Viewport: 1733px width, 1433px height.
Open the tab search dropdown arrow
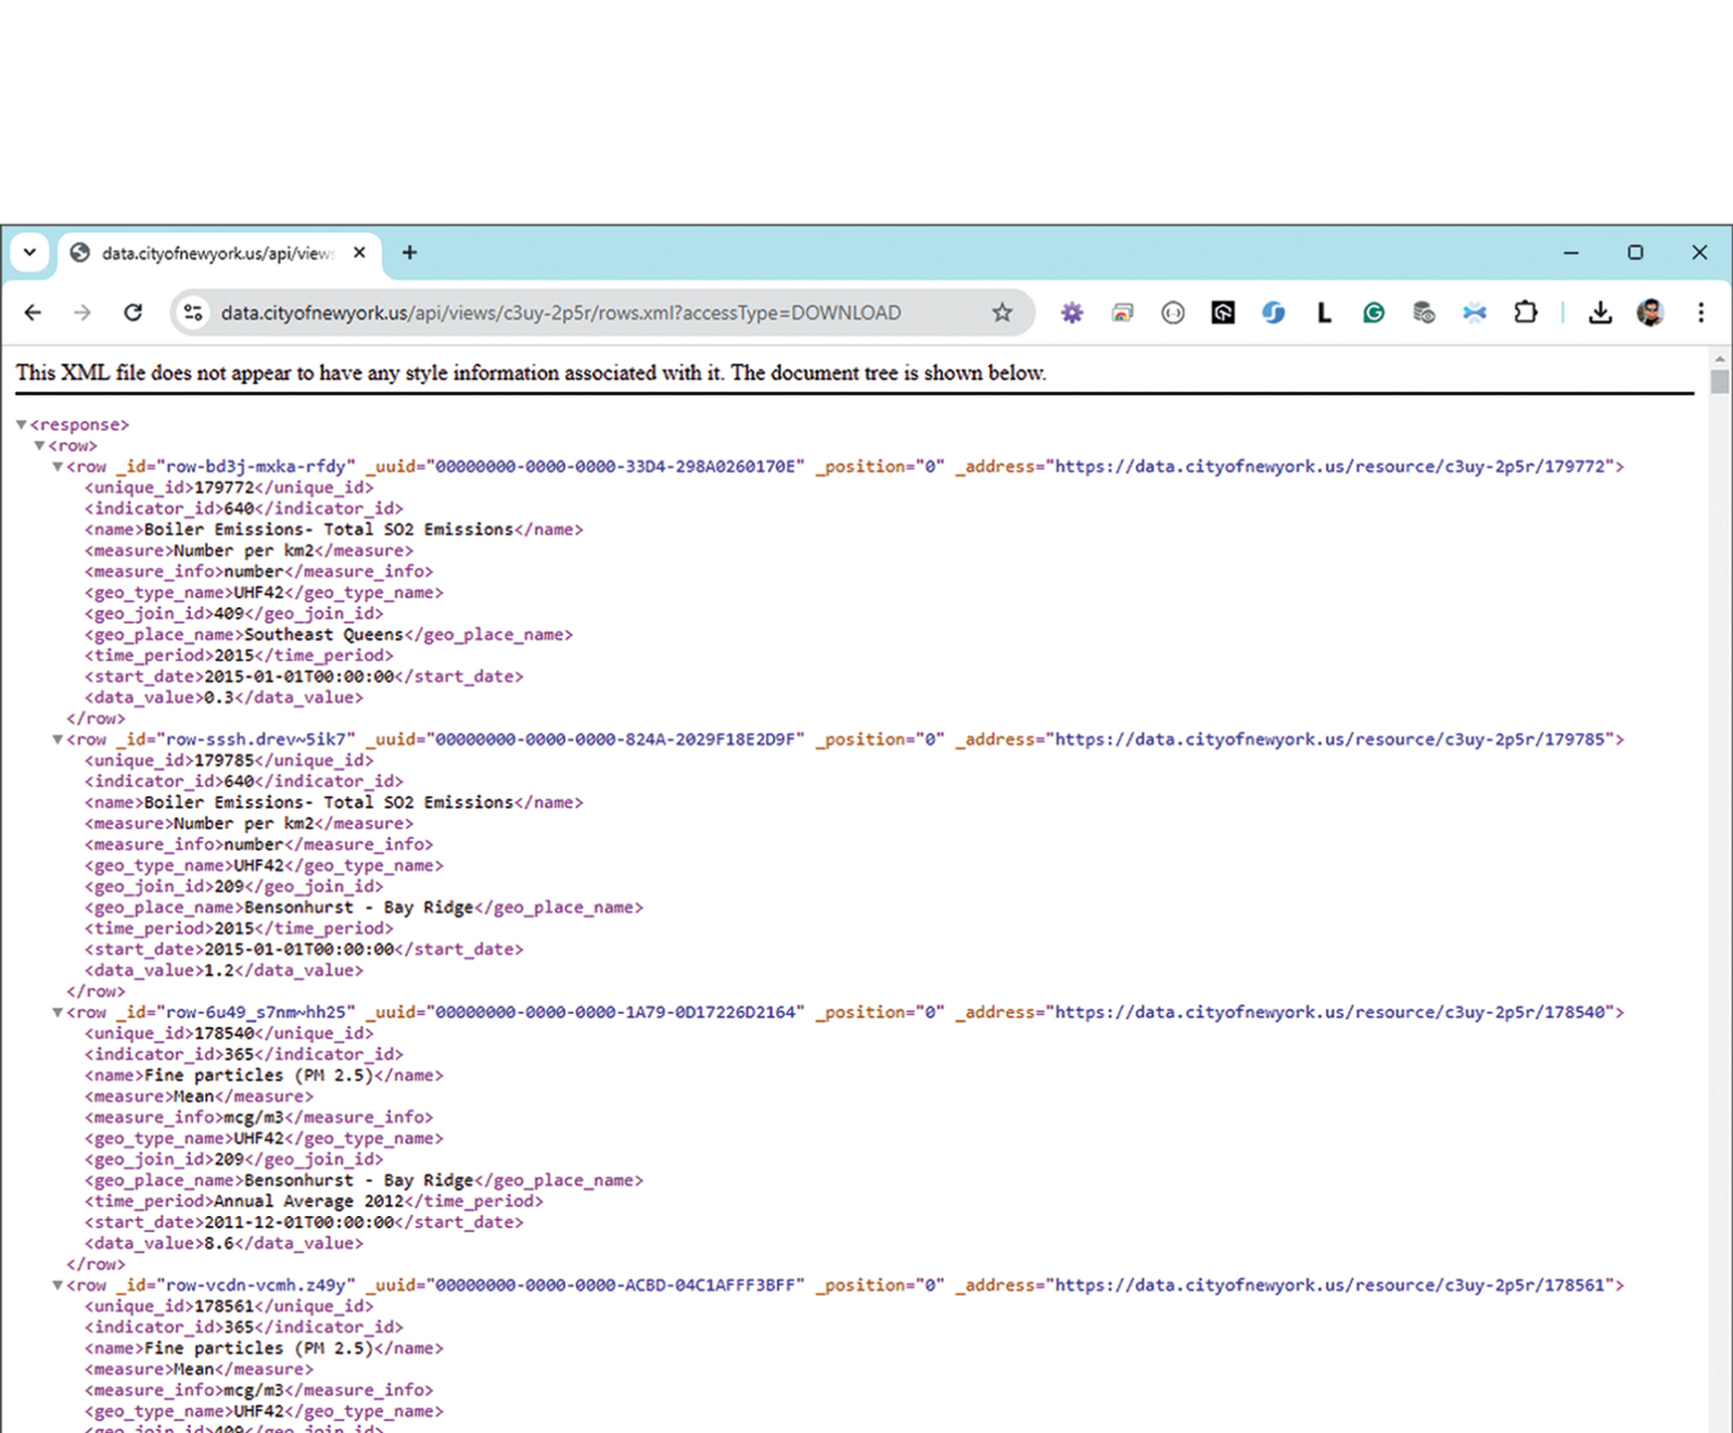30,253
